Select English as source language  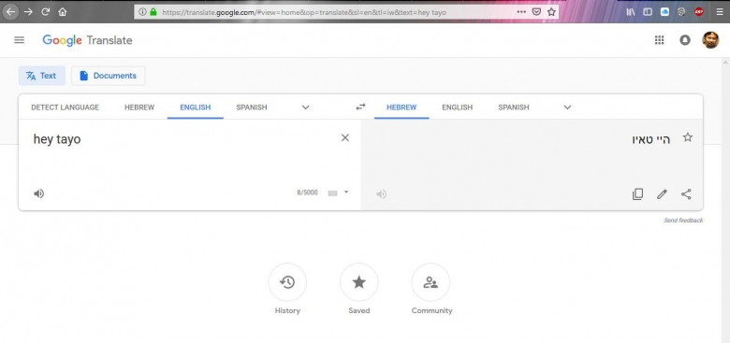coord(195,107)
